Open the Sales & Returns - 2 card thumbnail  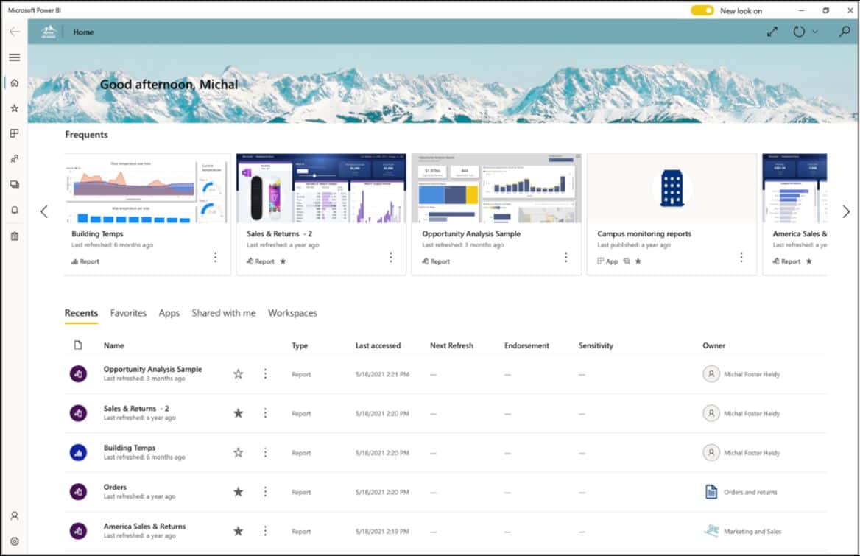pyautogui.click(x=321, y=188)
